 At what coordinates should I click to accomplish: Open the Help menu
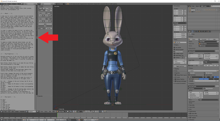tap(18, 4)
